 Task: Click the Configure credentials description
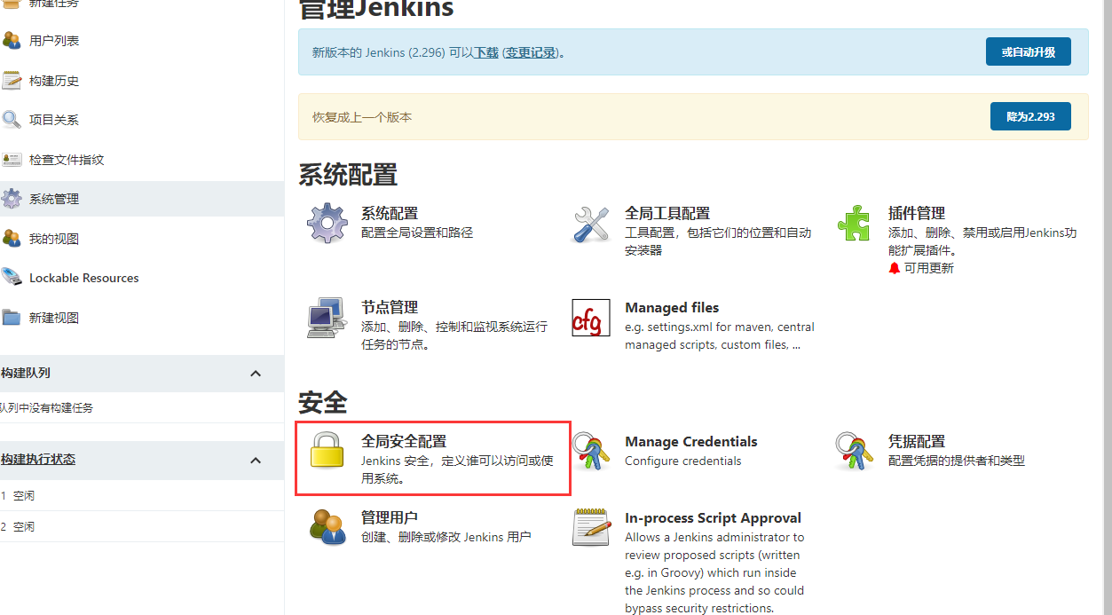(x=683, y=461)
